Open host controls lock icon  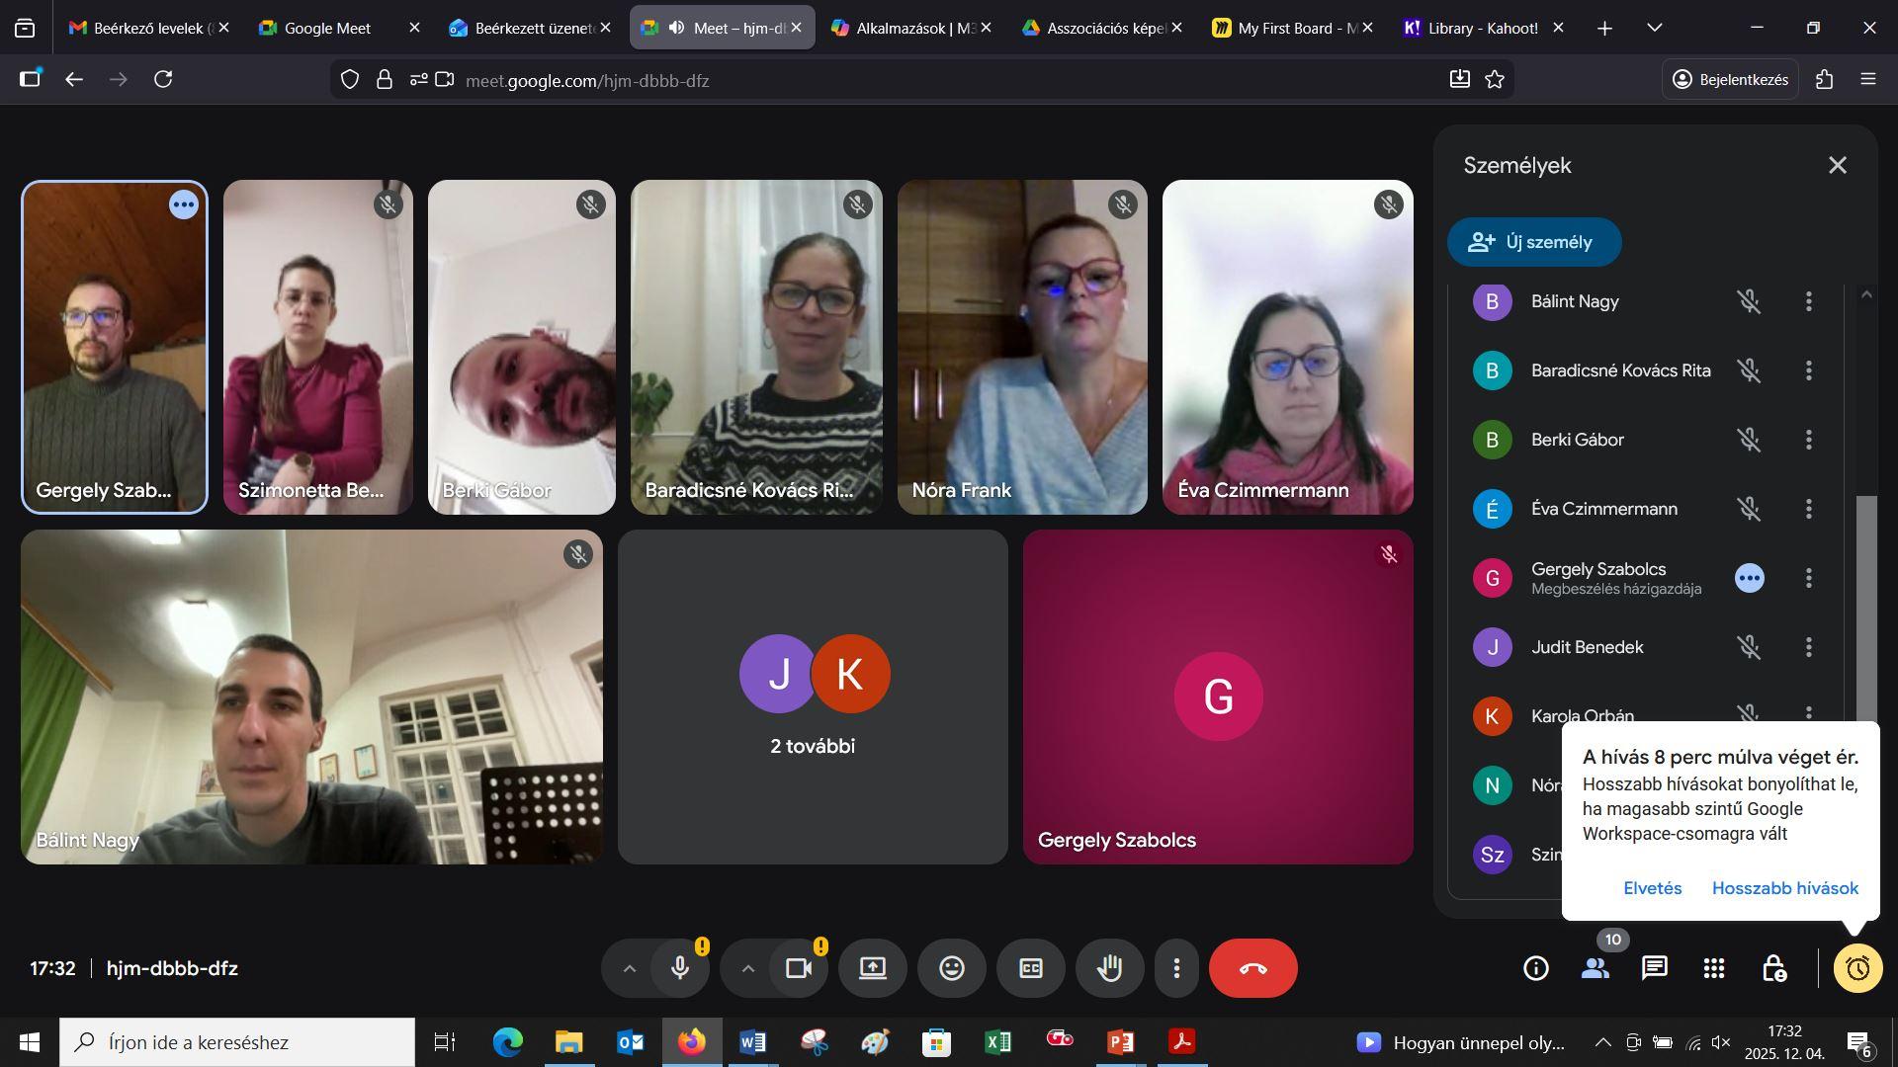(1773, 968)
